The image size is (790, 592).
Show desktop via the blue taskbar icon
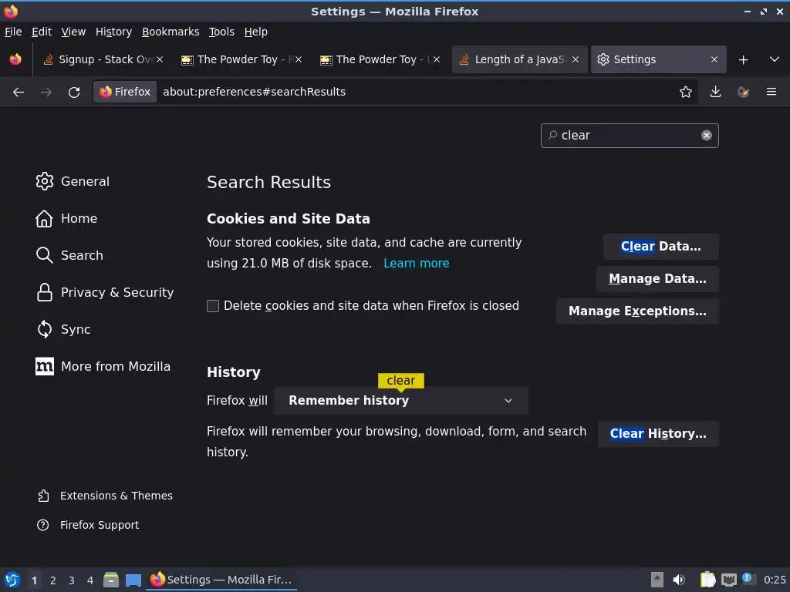[133, 580]
